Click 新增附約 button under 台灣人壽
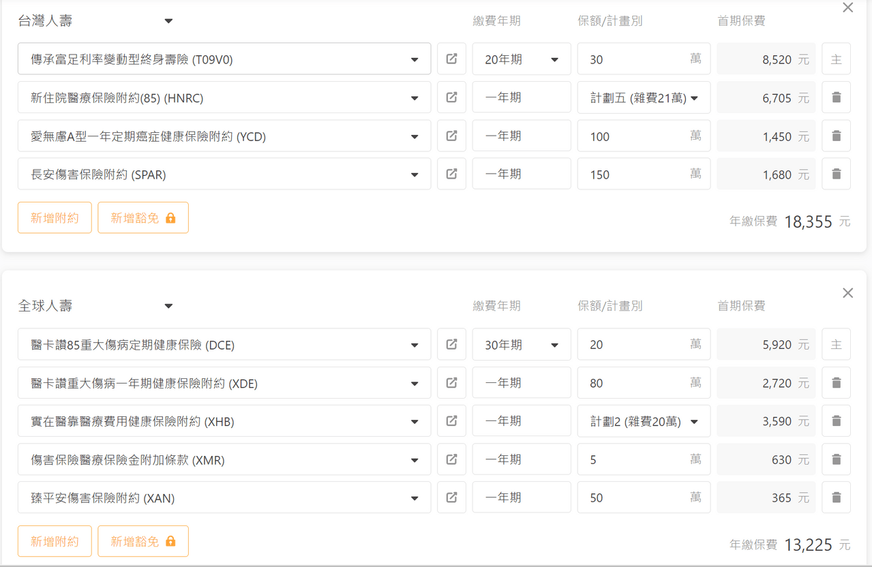872x567 pixels. coord(55,218)
